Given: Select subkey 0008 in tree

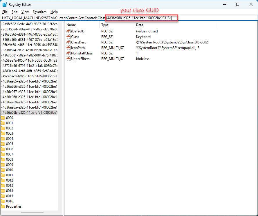Looking at the screenshot, I should pos(10,160).
